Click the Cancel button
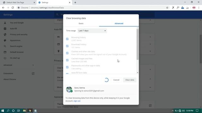 click(116, 80)
